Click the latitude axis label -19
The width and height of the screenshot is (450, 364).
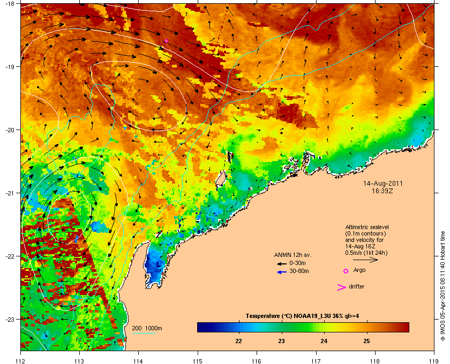click(10, 66)
